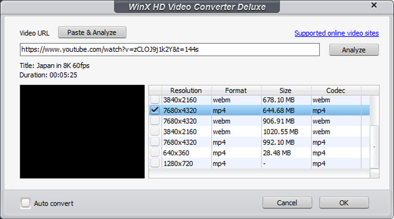Select the 28.48 MB size cell
The height and width of the screenshot is (219, 394).
tap(286, 153)
